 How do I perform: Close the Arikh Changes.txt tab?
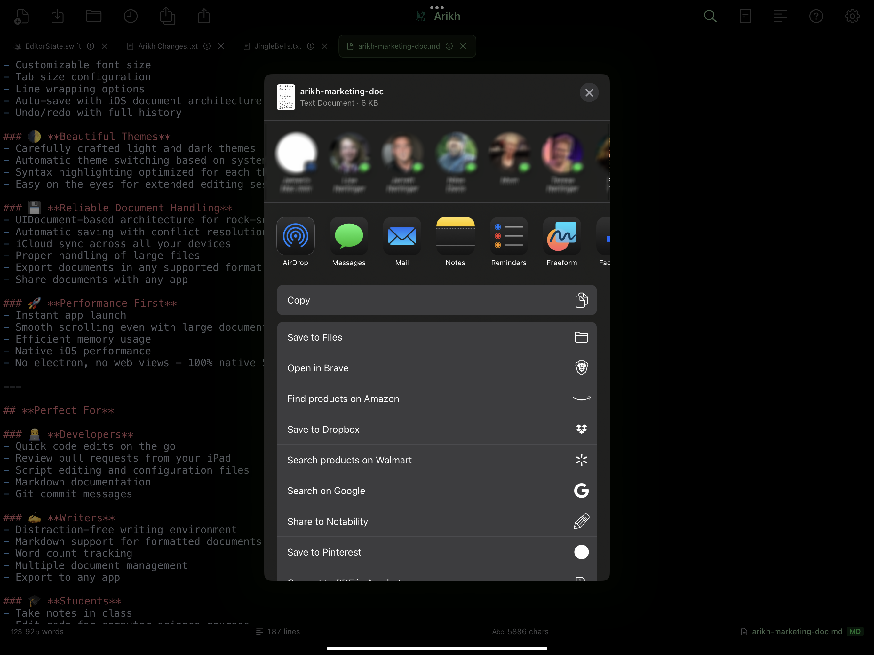pyautogui.click(x=221, y=46)
